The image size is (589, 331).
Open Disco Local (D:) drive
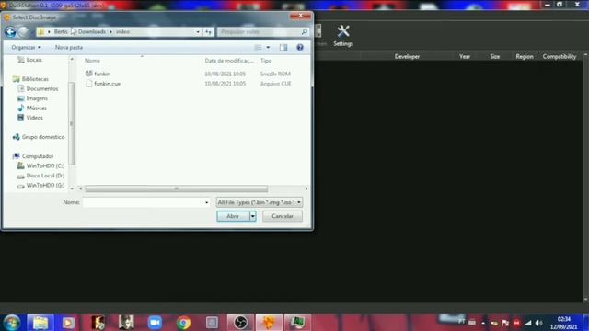point(45,176)
